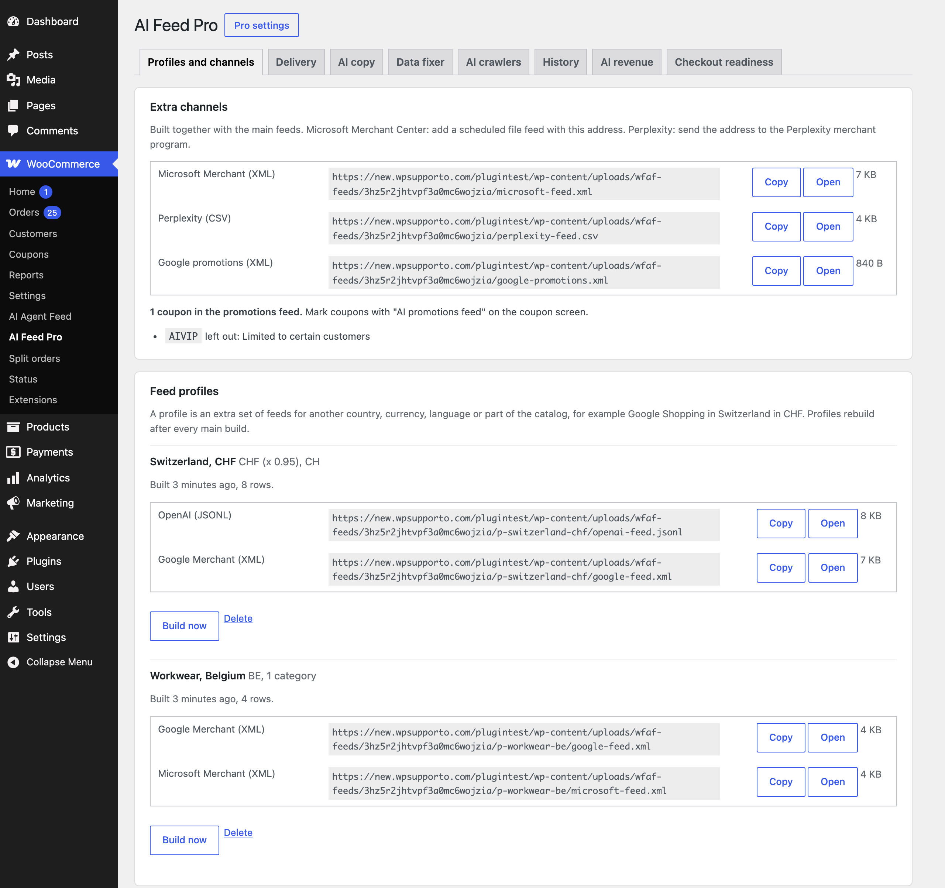The height and width of the screenshot is (888, 945).
Task: Click the Pages icon in sidebar
Action: [13, 106]
